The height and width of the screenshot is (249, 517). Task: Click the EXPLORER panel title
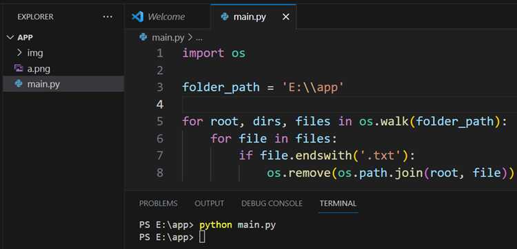(35, 17)
